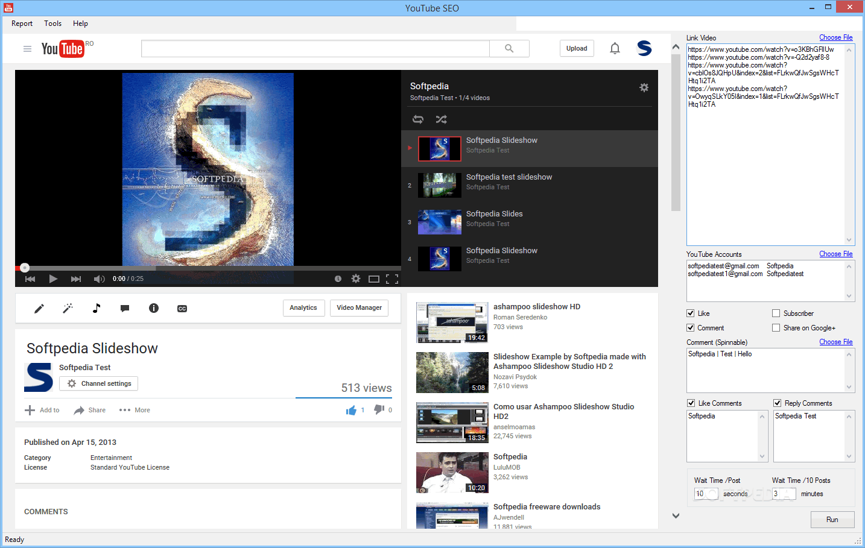Open playlist settings gear icon
Image resolution: width=865 pixels, height=548 pixels.
click(644, 87)
